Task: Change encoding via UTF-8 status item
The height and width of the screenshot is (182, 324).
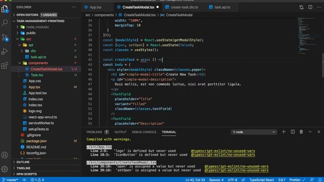Action: 232,180
